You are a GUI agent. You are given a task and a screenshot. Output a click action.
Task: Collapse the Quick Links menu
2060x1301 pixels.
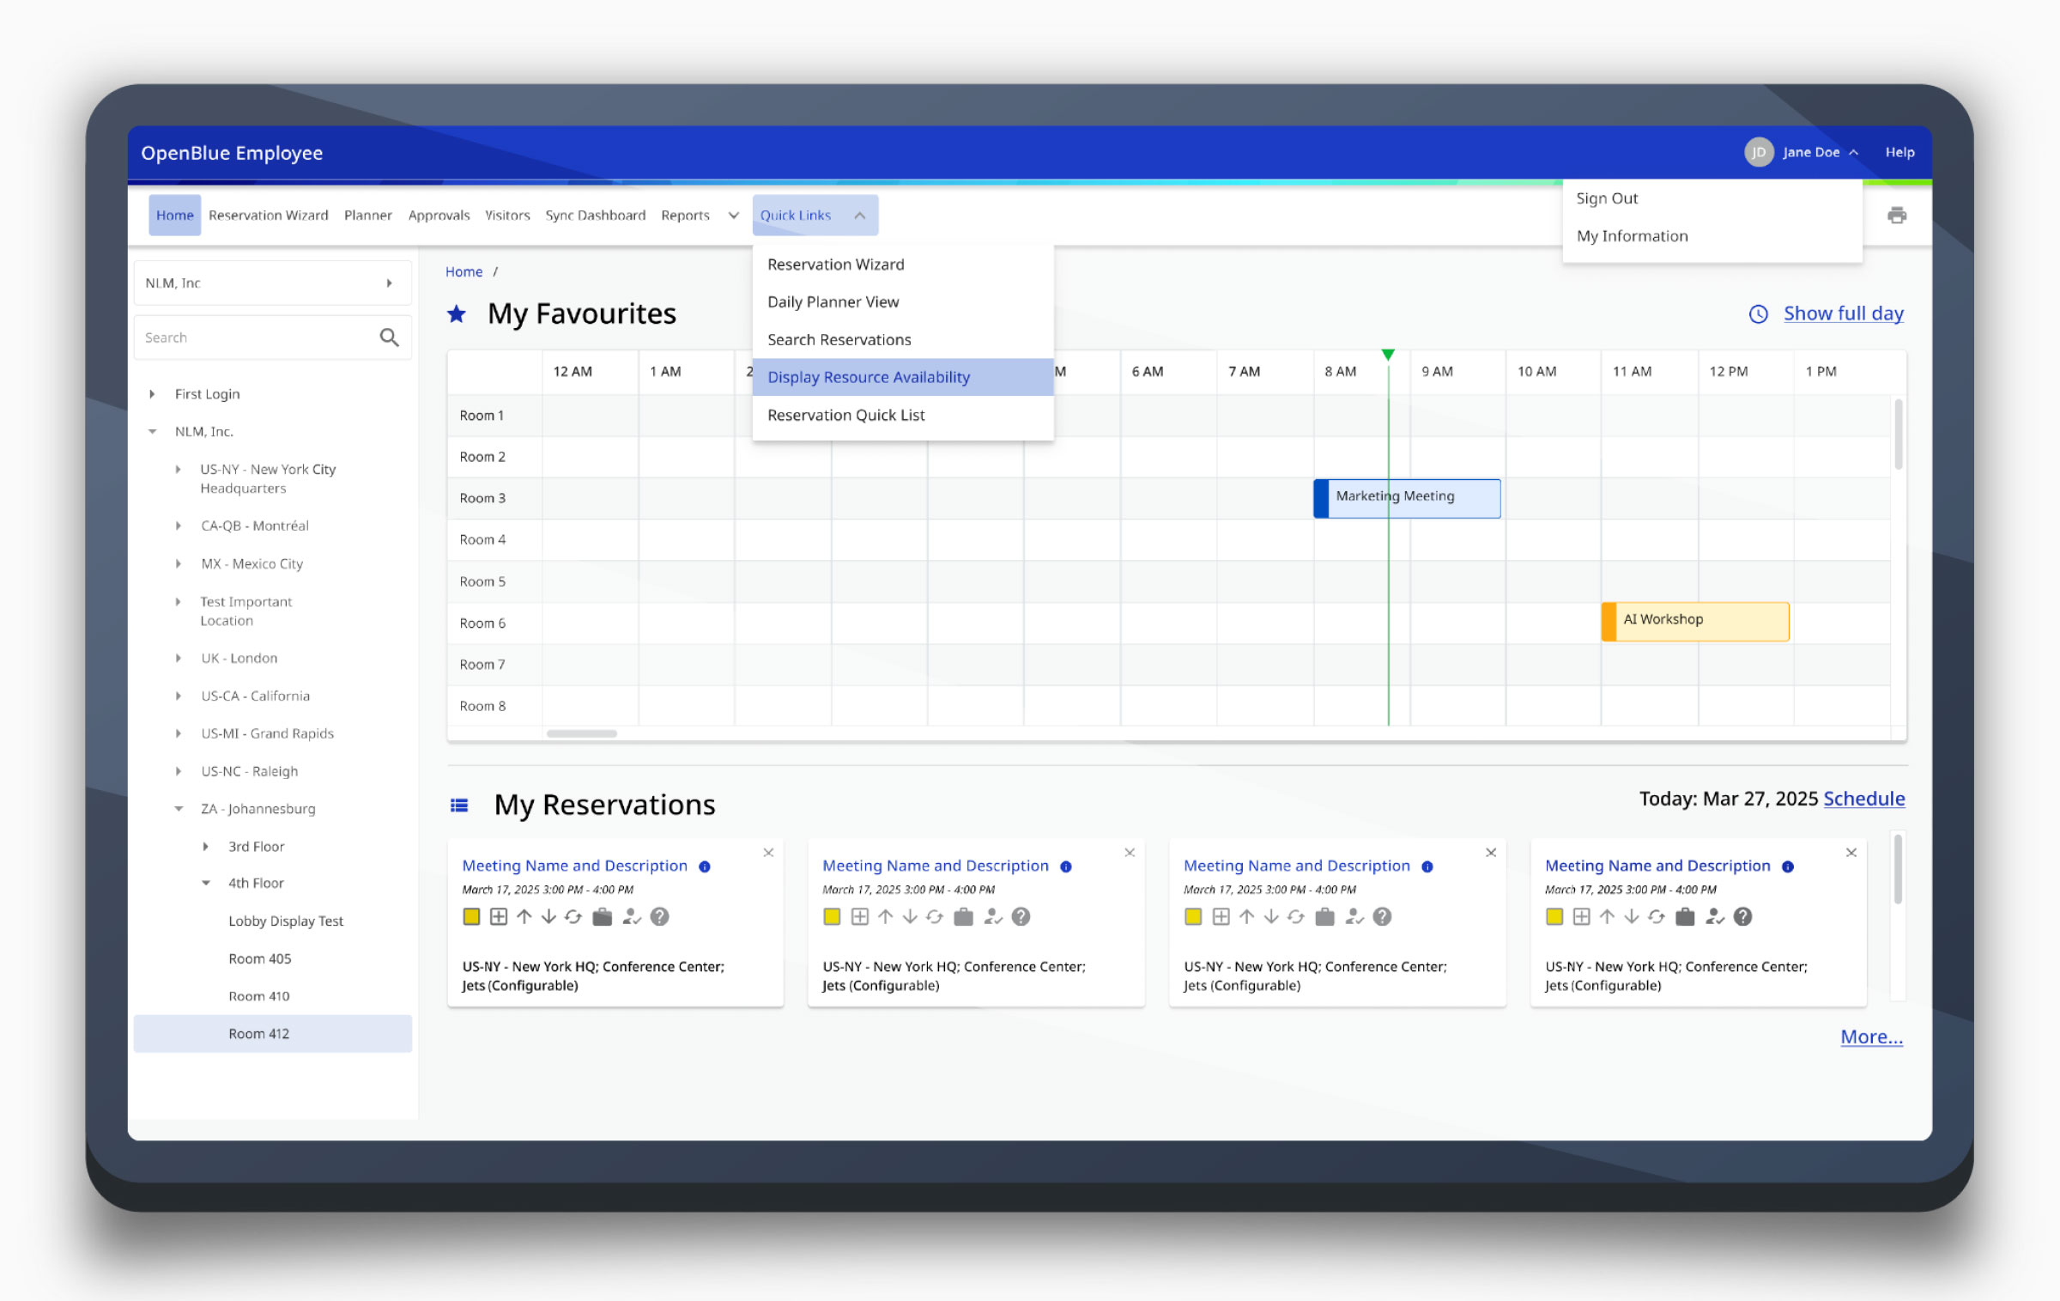(859, 216)
